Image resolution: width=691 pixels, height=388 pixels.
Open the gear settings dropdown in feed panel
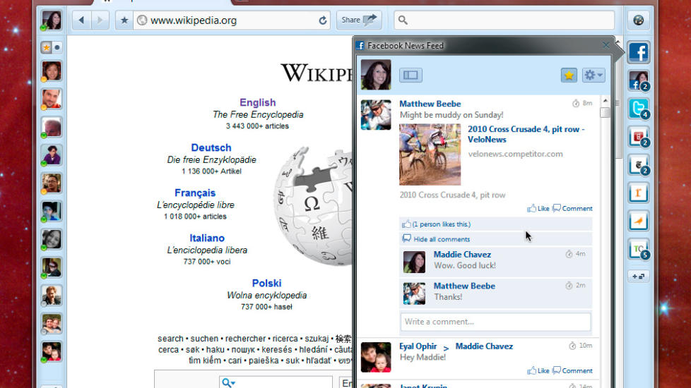593,75
